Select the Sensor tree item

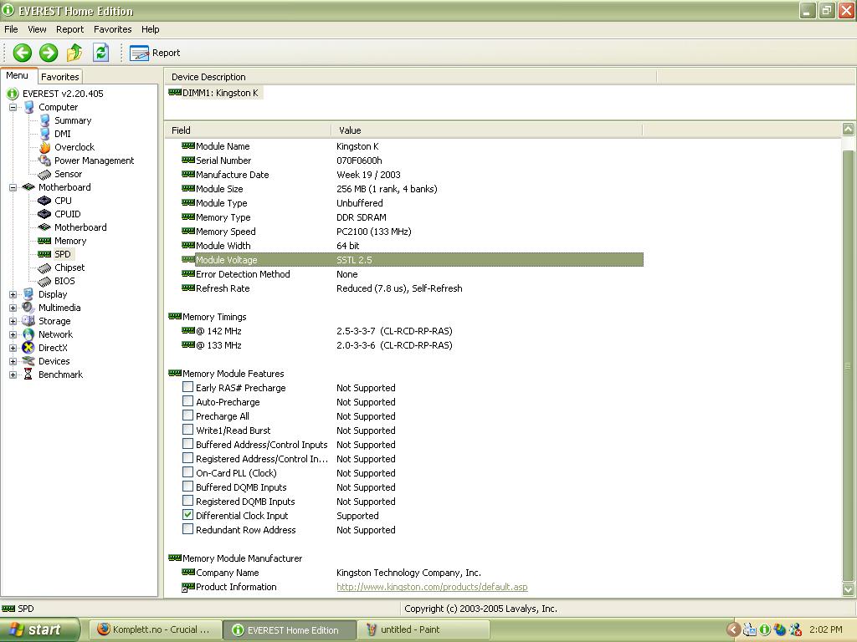[68, 174]
